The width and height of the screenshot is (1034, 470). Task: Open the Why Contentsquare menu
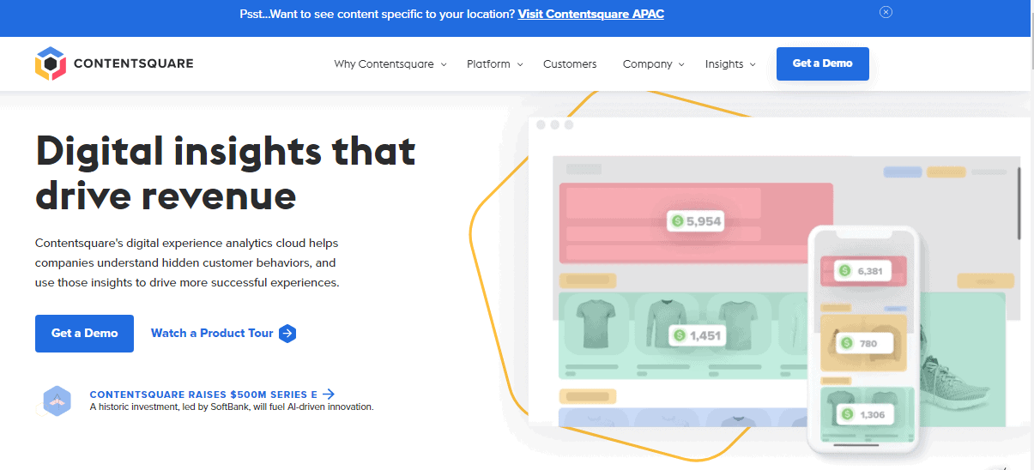tap(384, 64)
